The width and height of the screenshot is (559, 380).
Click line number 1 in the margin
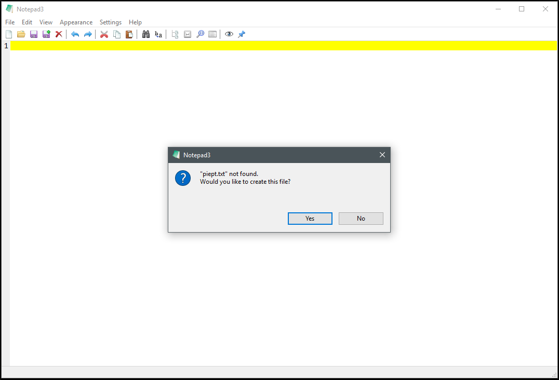tap(6, 46)
